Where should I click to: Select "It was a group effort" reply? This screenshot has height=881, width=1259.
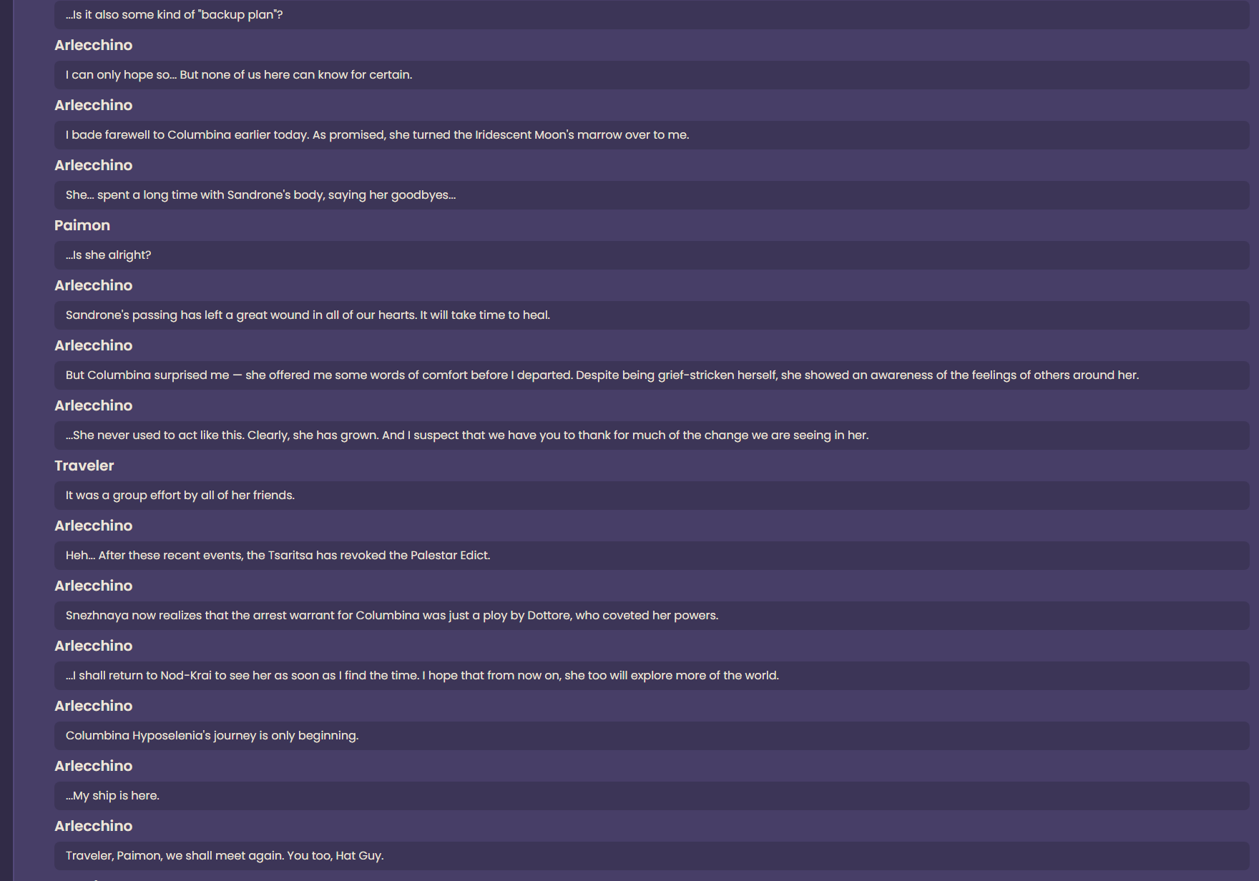pos(652,496)
